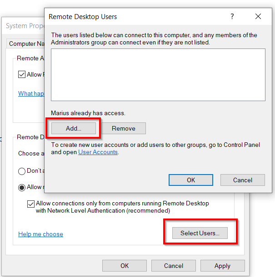Cancel the Remote Desktop Users dialog
Screen dimensions: 275x277
pos(243,180)
